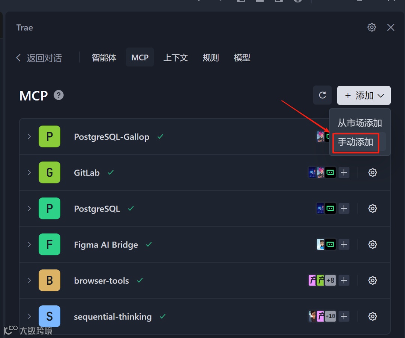Click the GitLab terminal agent avatar

click(x=330, y=172)
